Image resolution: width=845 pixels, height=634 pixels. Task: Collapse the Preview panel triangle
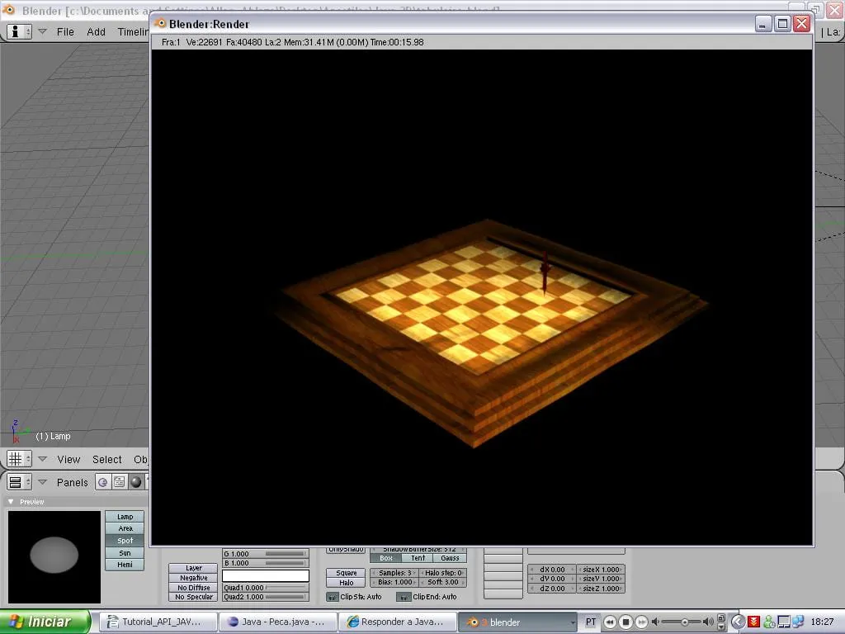(11, 502)
